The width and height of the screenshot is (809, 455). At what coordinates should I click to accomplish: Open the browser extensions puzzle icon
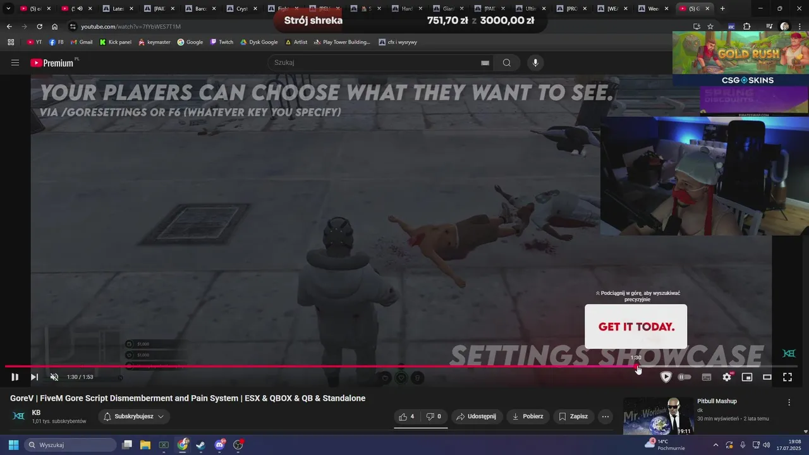click(747, 27)
